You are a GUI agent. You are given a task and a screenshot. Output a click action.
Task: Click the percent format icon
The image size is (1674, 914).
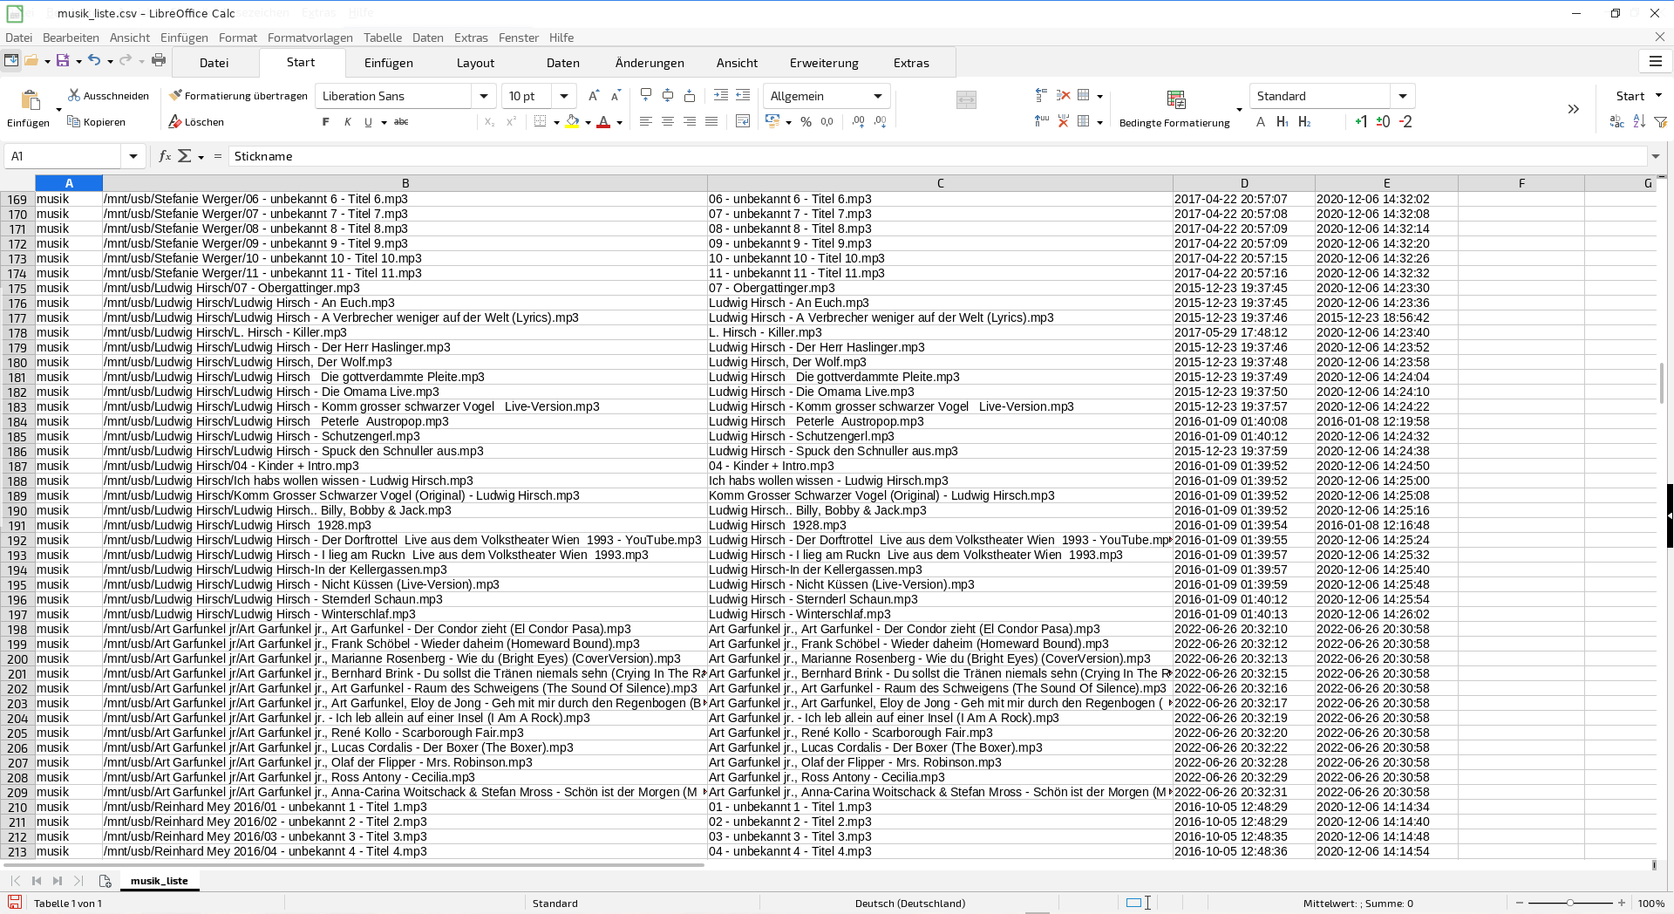806,122
